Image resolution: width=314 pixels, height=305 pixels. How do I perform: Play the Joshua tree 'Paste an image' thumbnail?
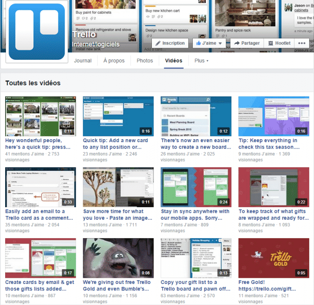tap(118, 187)
